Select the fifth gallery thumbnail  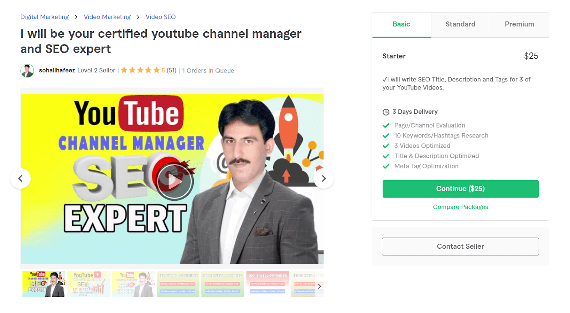(223, 284)
